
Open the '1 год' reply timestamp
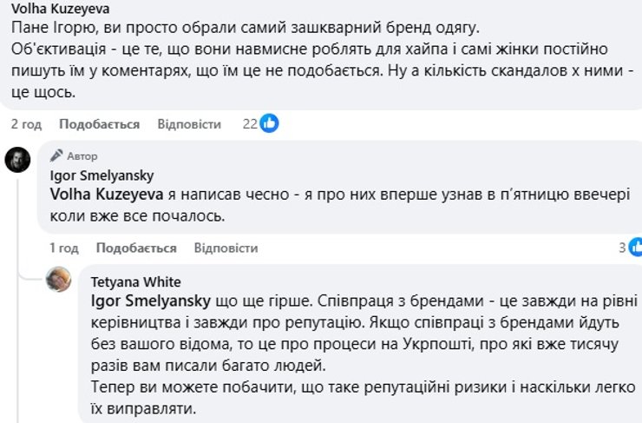point(64,248)
